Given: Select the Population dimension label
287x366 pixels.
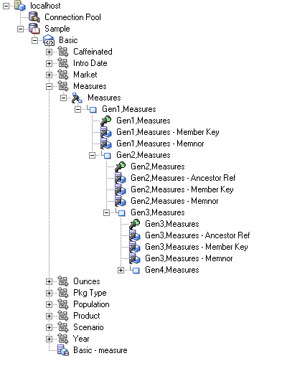Looking at the screenshot, I should 91,304.
